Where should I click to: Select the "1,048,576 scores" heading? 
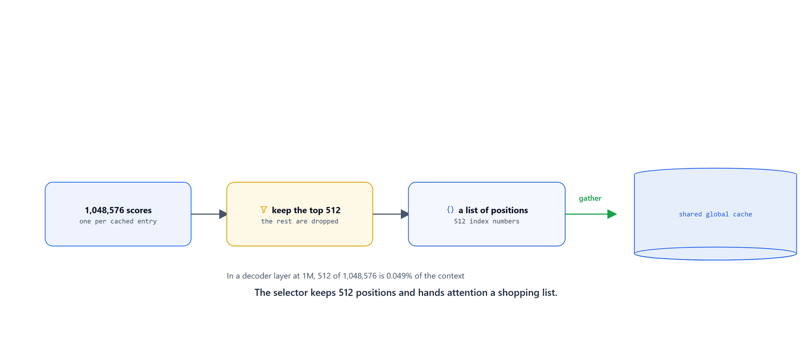coord(118,210)
